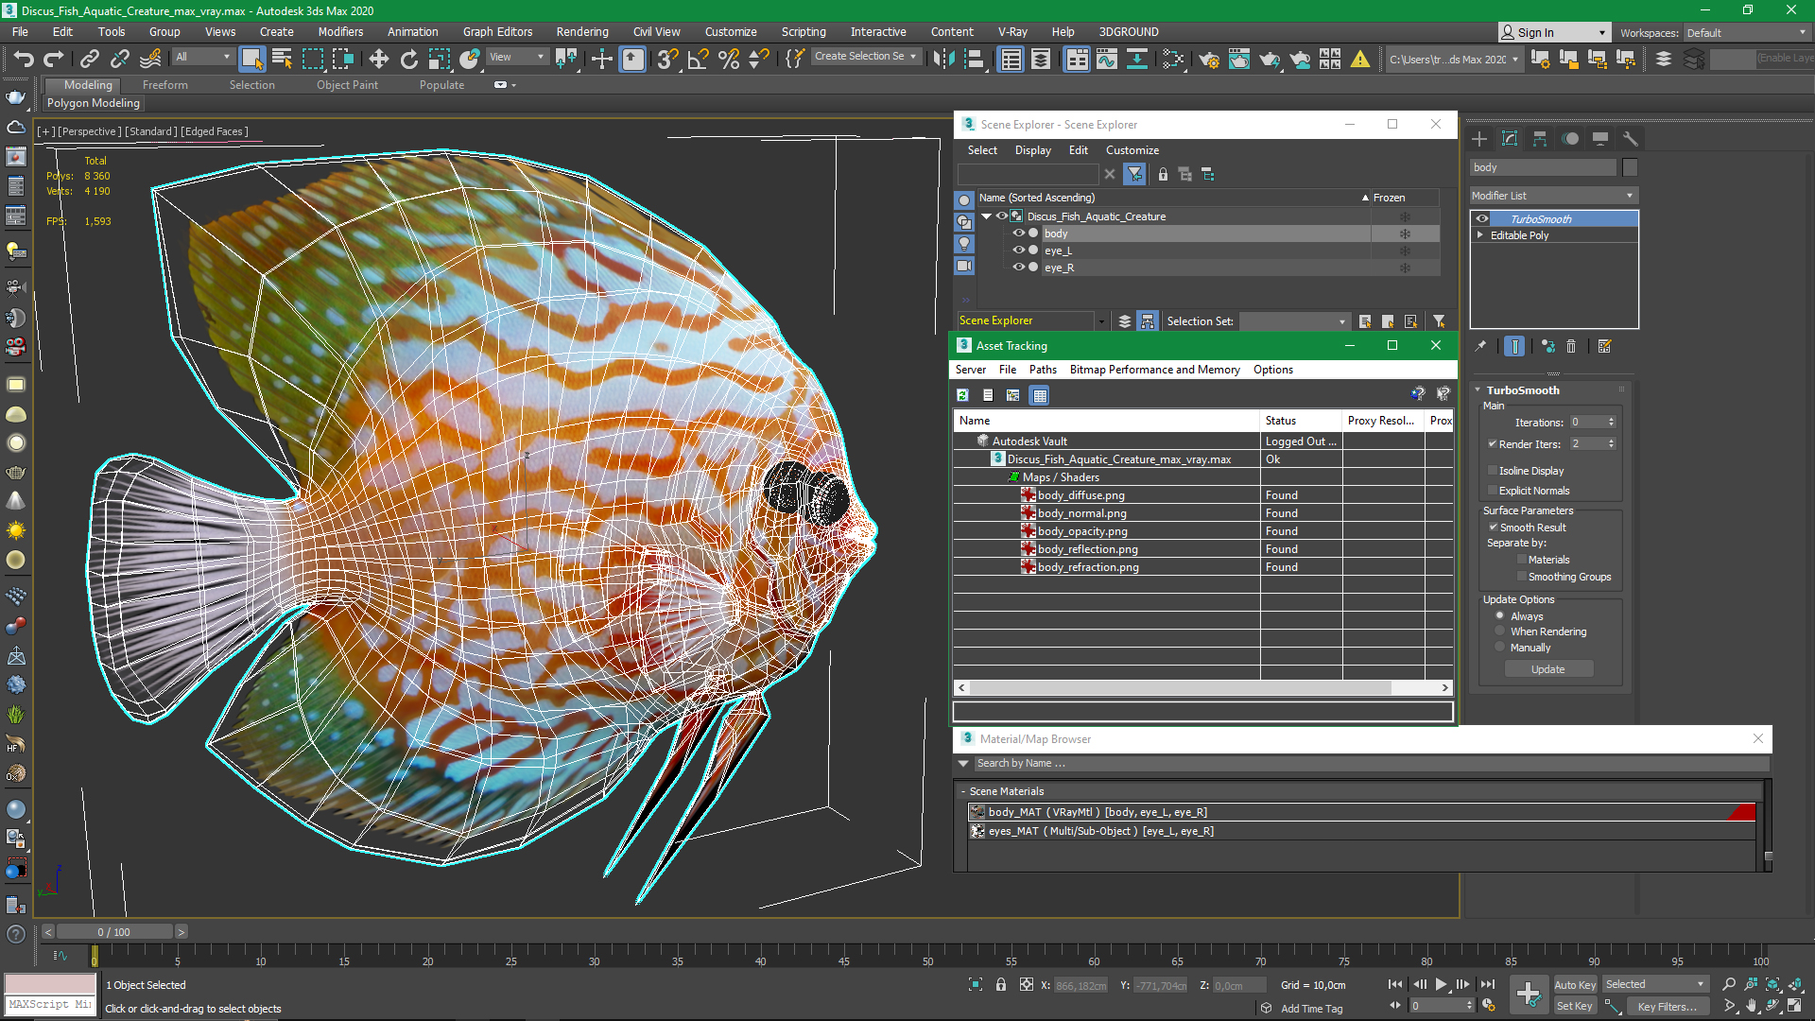
Task: Activate the Select Object tool
Action: click(x=251, y=59)
